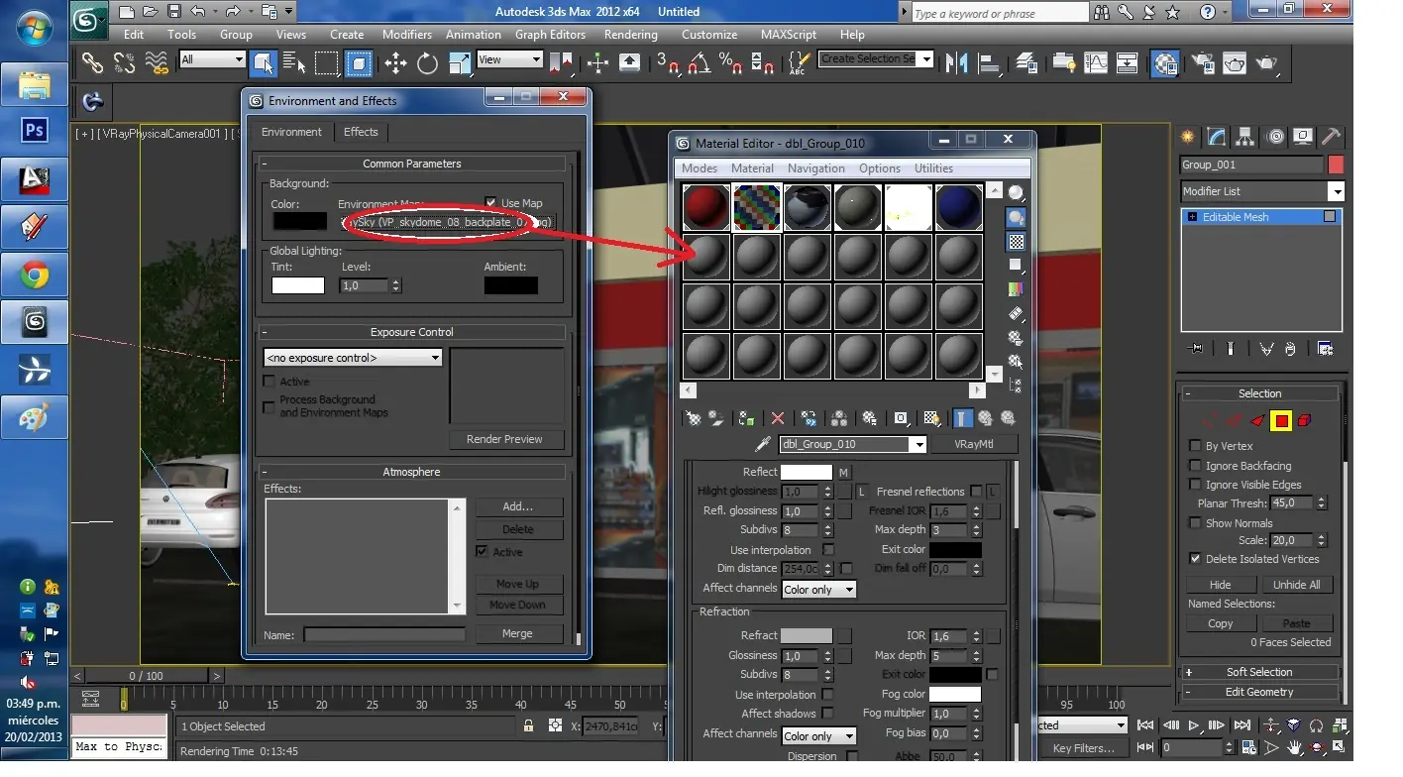Open the Create command panel tab

[x=1188, y=137]
